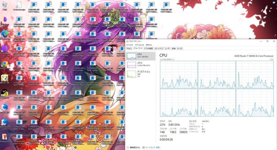Viewport: 277px width, 150px height.
Task: Click the large CPU heading
Action: 163,55
